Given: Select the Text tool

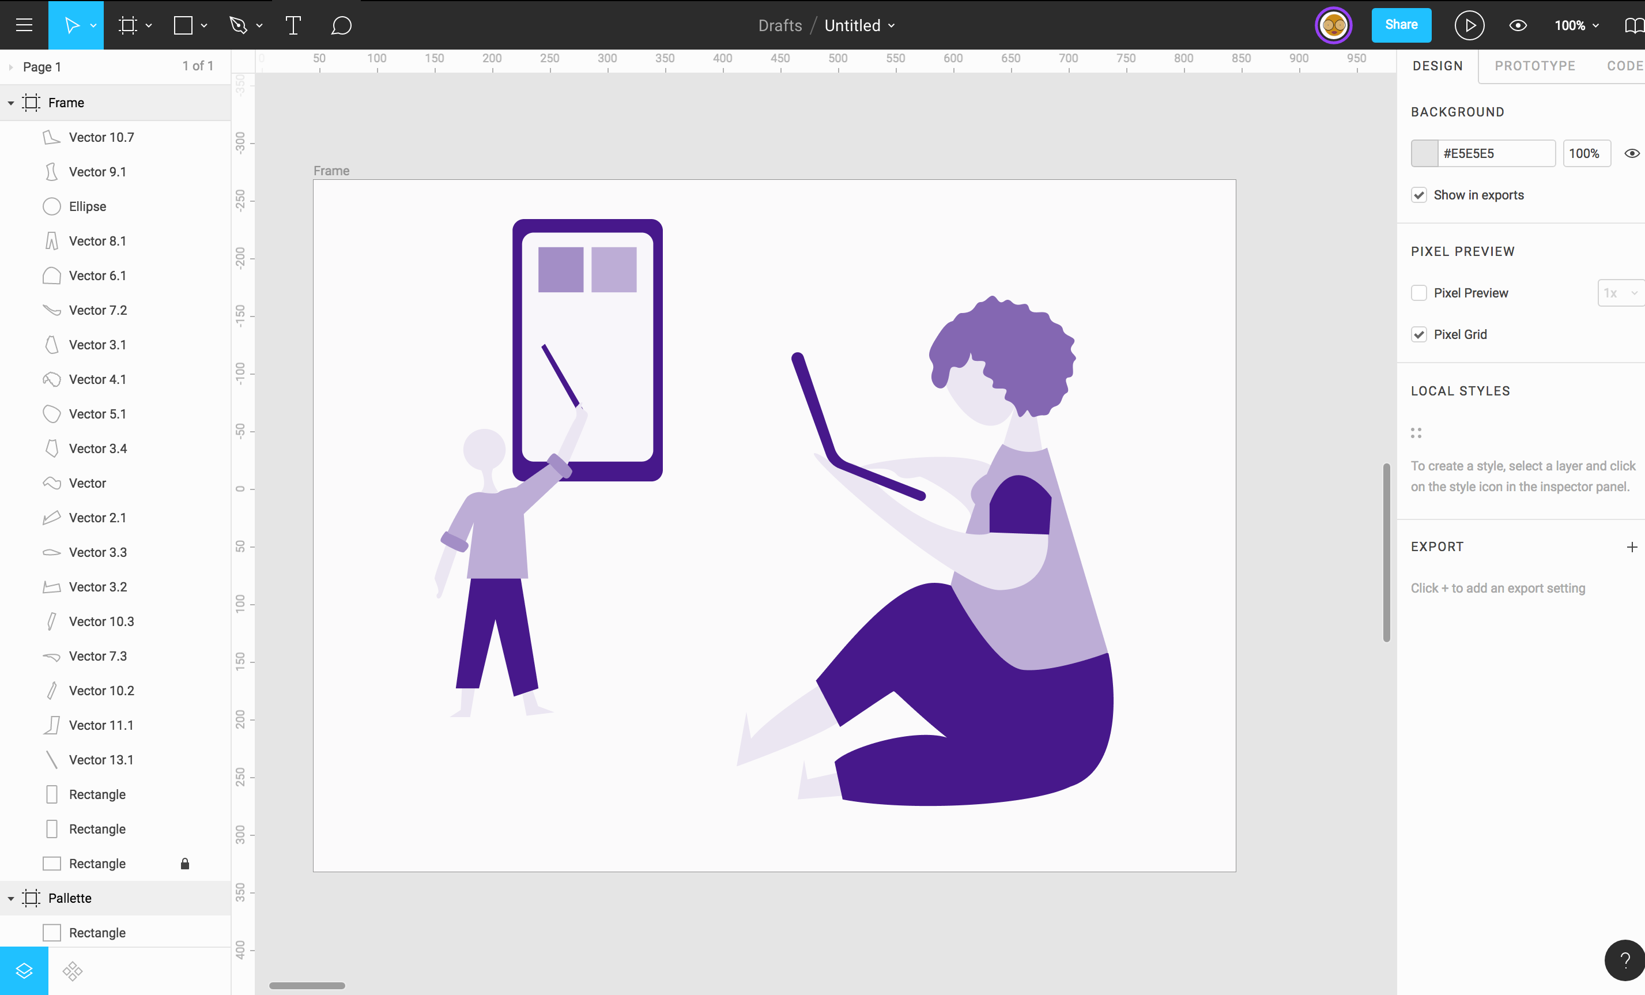Looking at the screenshot, I should pos(293,25).
